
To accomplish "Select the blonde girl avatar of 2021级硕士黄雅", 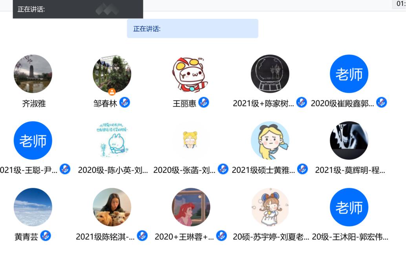I will tap(270, 140).
